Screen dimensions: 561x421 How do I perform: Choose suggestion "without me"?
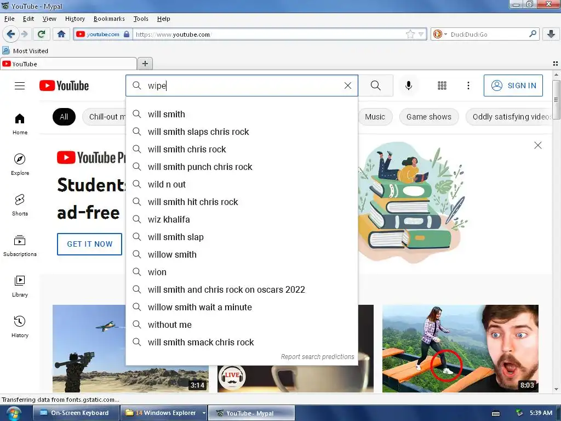pos(242,325)
